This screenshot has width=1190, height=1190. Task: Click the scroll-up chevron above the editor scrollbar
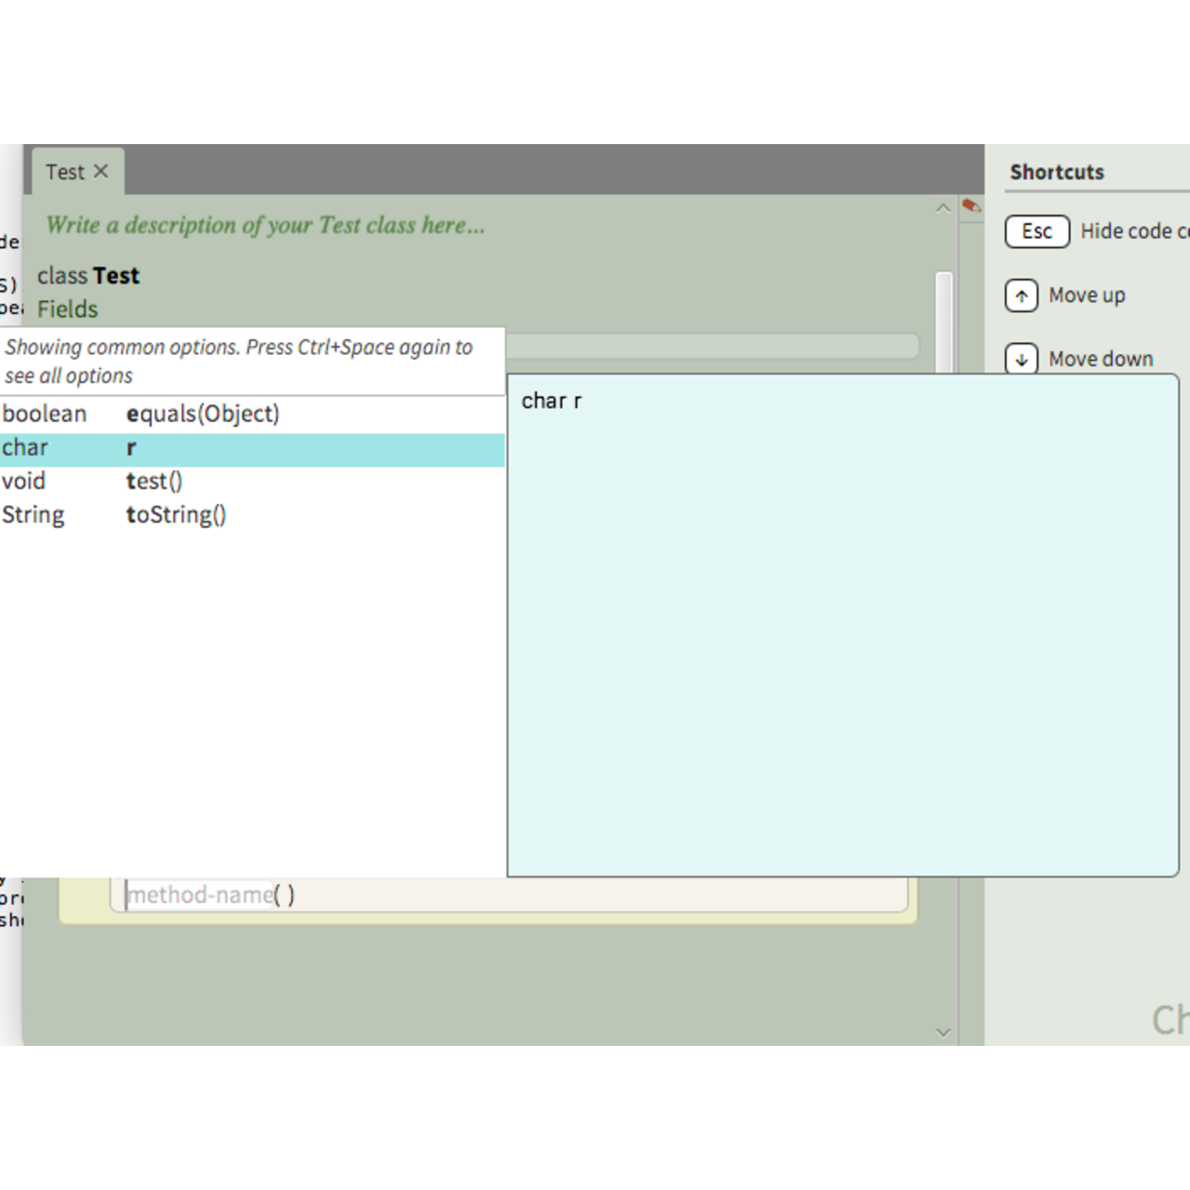(943, 208)
